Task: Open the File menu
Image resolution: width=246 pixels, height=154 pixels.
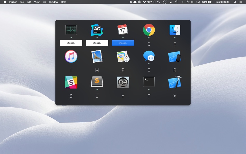Action: (22, 2)
